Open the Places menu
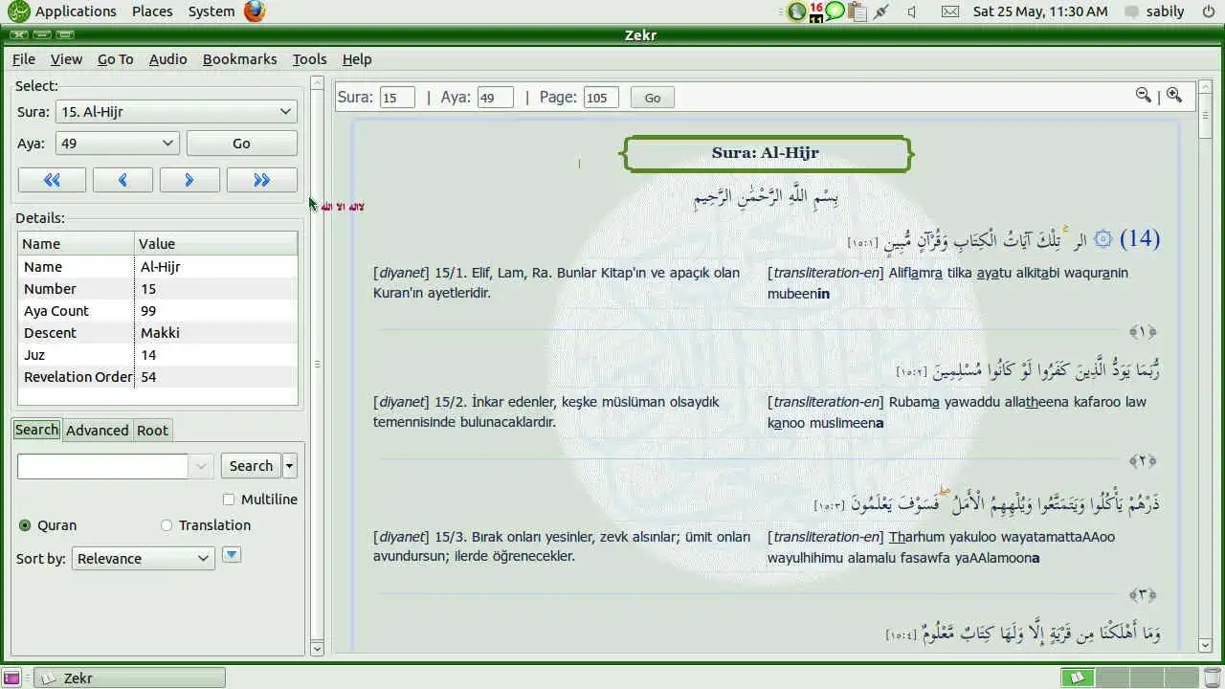This screenshot has width=1225, height=689. pyautogui.click(x=152, y=11)
